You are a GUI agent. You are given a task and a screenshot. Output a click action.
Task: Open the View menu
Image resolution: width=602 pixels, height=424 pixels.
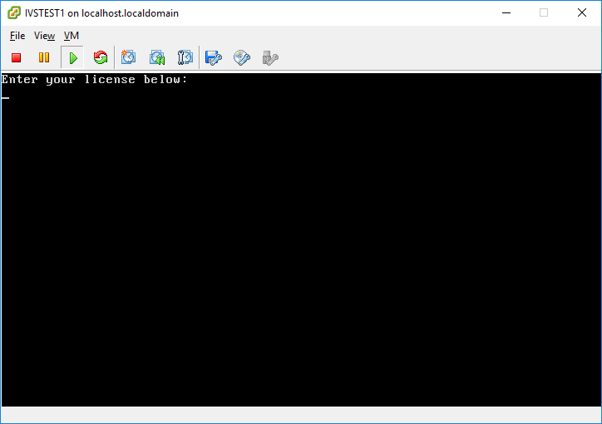45,36
